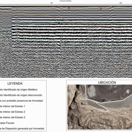
Task: Click the UBICACIÓN heading
Action: click(x=107, y=83)
